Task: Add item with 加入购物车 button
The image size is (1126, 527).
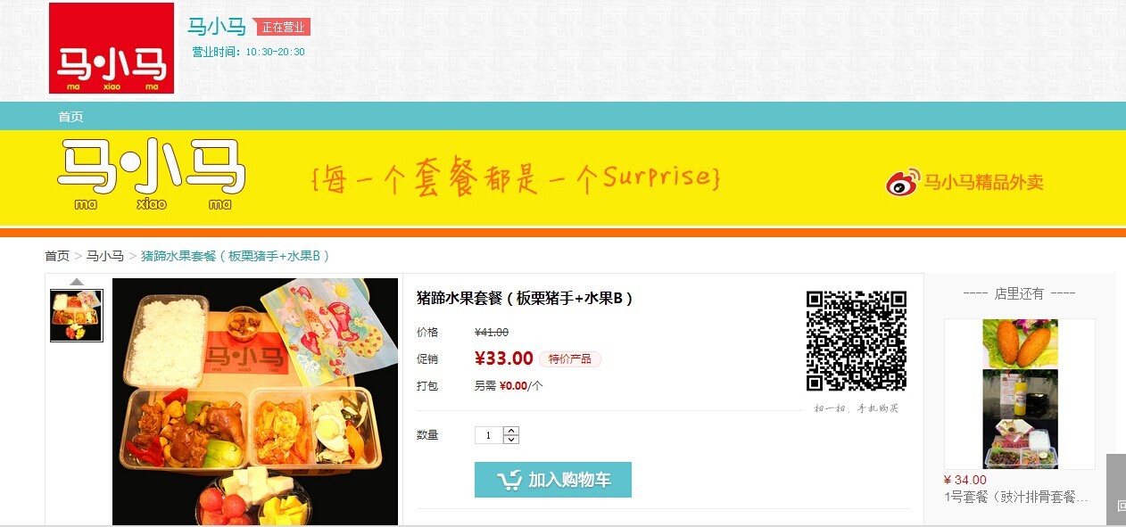Action: [x=553, y=480]
